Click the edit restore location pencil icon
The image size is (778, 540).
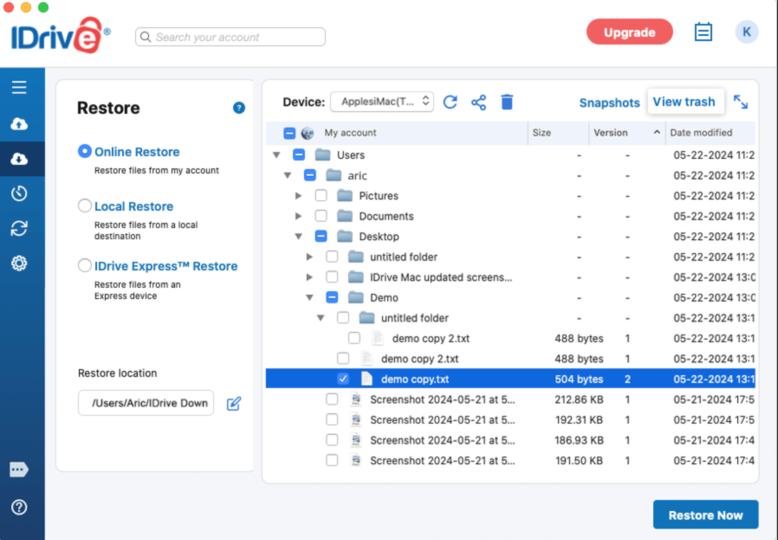point(233,403)
